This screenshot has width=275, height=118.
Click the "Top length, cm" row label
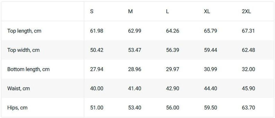click(x=24, y=31)
